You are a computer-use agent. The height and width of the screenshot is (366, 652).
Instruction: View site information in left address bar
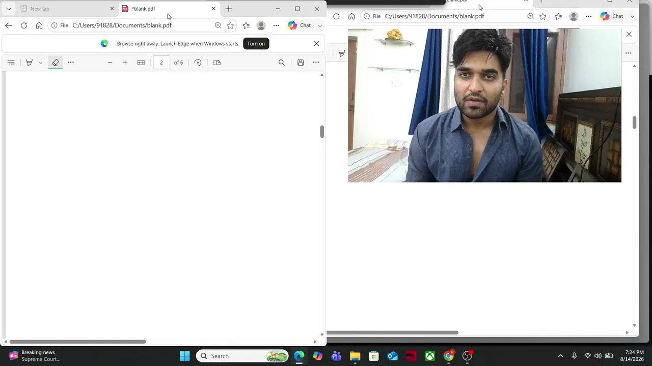coord(60,25)
